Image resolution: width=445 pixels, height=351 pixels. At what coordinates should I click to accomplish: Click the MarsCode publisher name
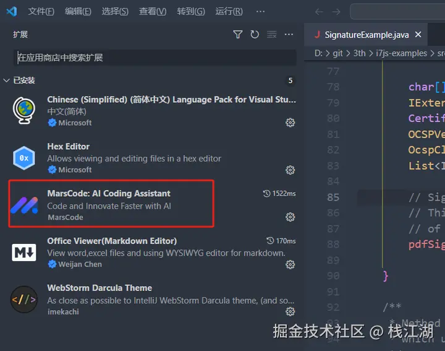point(66,217)
